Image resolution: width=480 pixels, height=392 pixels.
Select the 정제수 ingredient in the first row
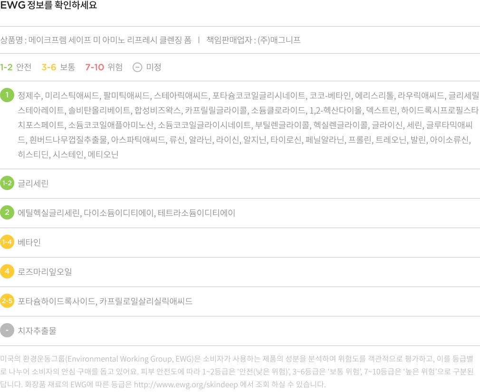tap(29, 96)
